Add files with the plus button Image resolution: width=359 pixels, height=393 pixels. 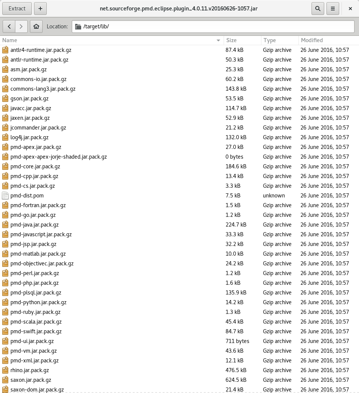pos(40,9)
